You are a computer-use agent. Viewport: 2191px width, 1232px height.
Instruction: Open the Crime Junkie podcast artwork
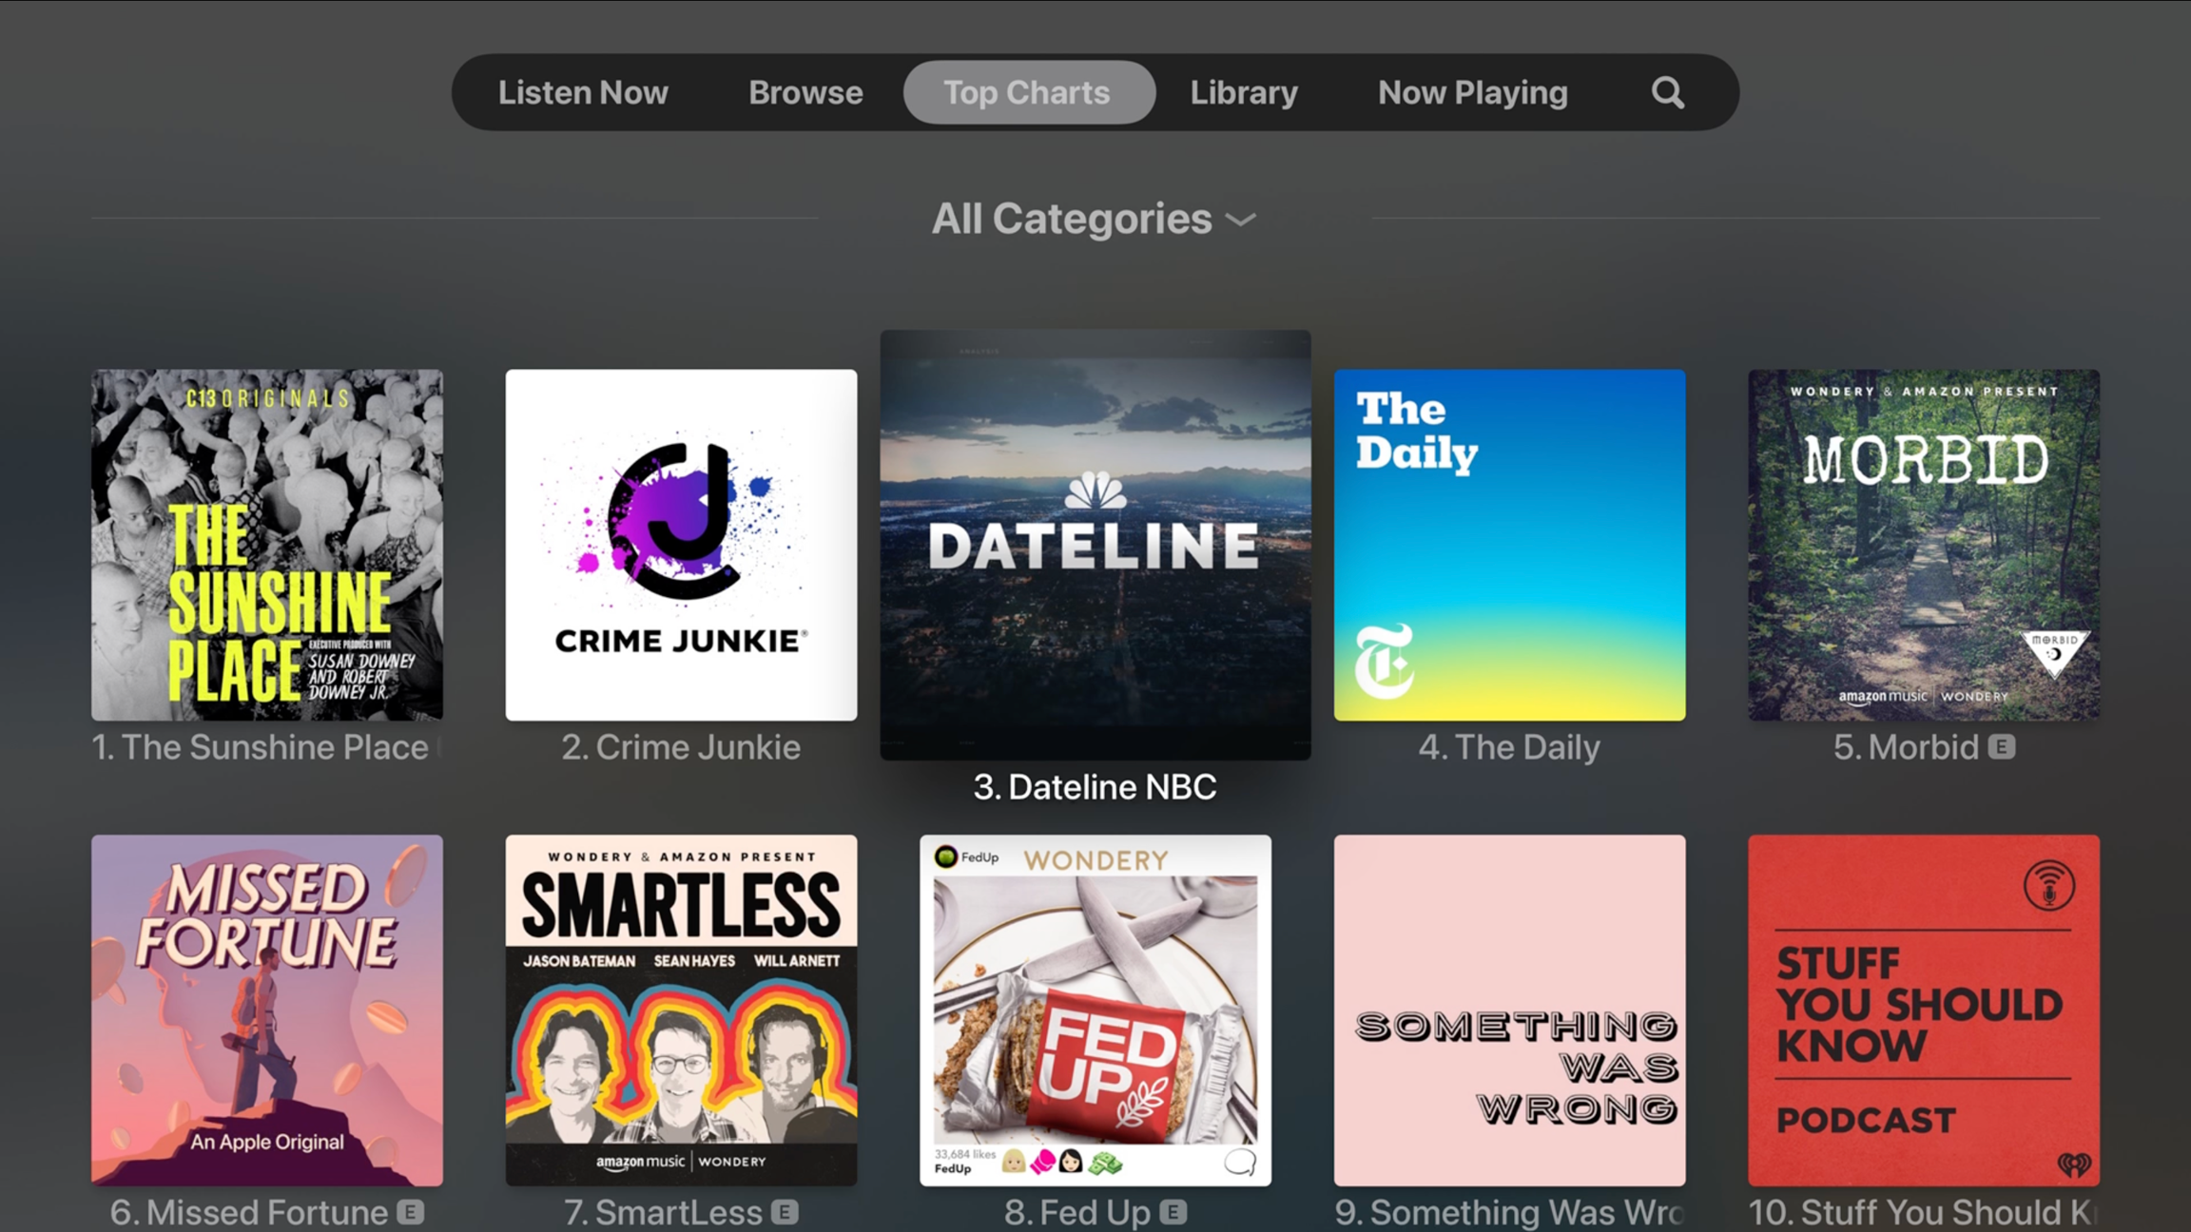tap(681, 545)
